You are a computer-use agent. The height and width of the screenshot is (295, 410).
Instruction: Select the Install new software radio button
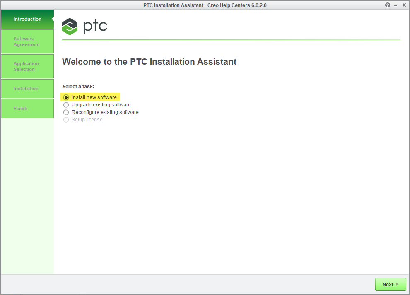coord(66,97)
